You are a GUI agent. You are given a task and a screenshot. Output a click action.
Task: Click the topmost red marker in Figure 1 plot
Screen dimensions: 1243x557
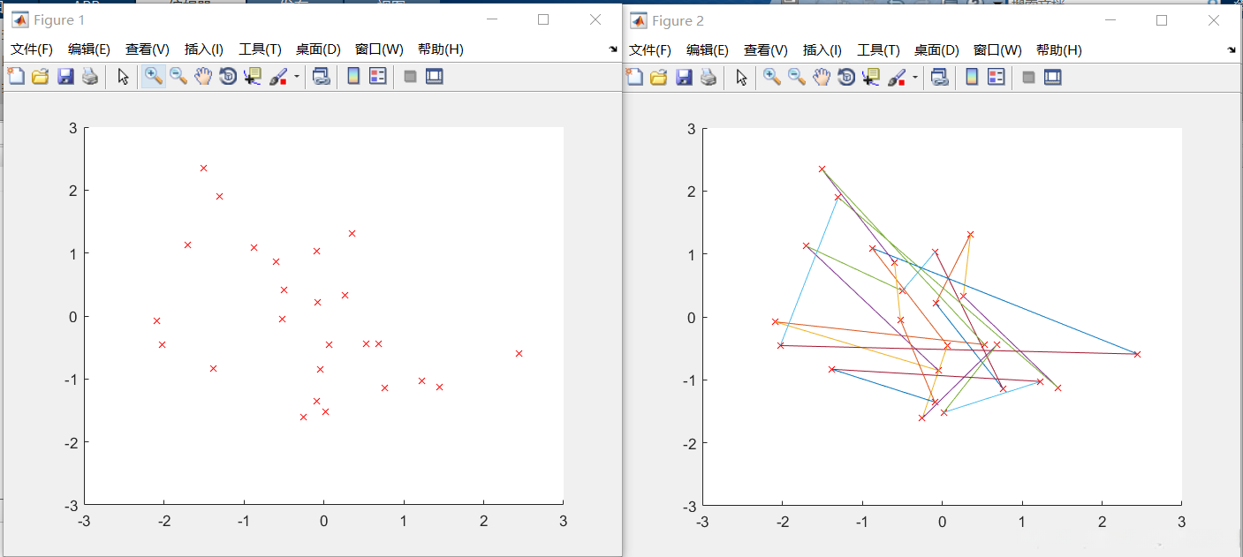pyautogui.click(x=203, y=168)
